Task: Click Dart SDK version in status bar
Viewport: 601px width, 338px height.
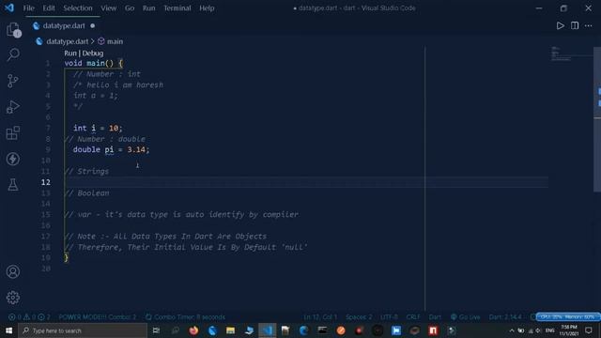Action: tap(505, 317)
